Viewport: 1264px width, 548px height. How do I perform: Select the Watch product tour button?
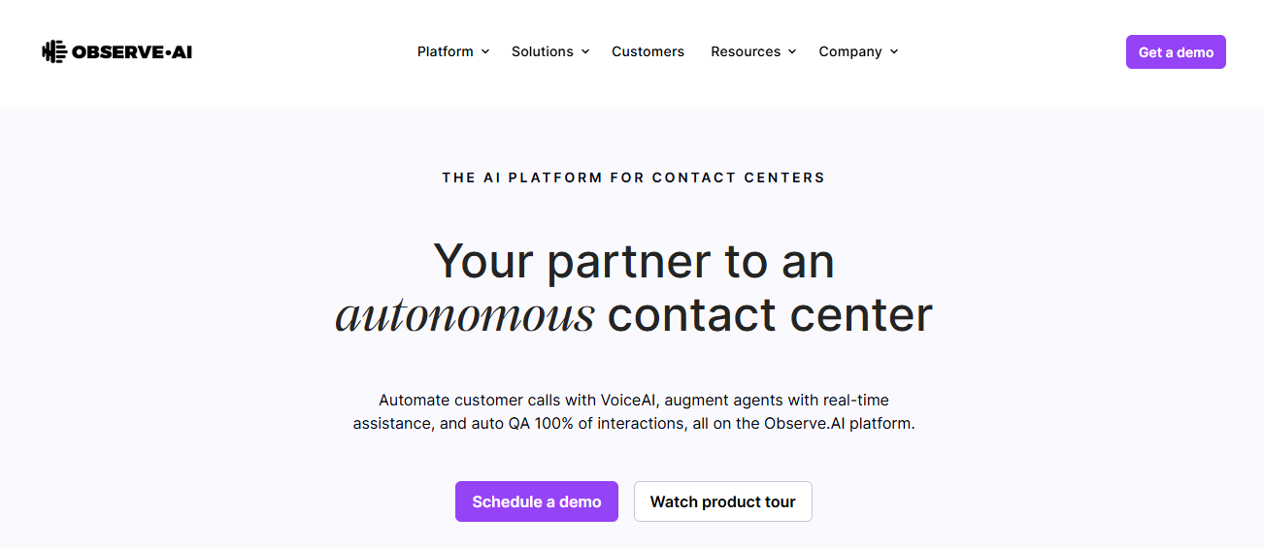tap(723, 501)
